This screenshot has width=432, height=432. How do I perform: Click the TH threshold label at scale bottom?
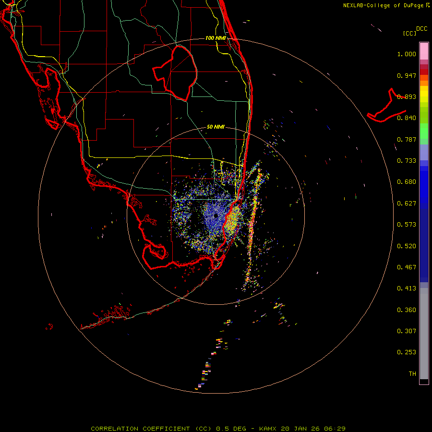pyautogui.click(x=412, y=374)
